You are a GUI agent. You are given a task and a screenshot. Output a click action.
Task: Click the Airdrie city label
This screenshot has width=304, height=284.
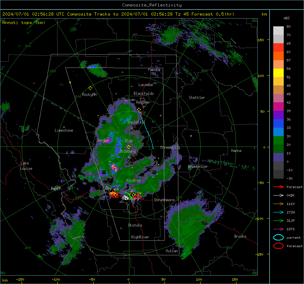pyautogui.click(x=133, y=180)
